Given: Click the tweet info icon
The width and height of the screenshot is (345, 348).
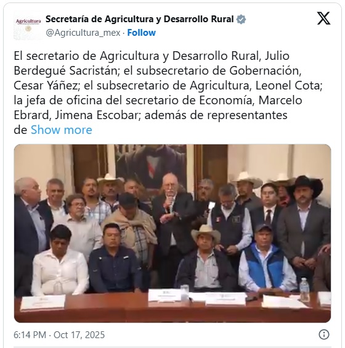Looking at the screenshot, I should tap(323, 334).
